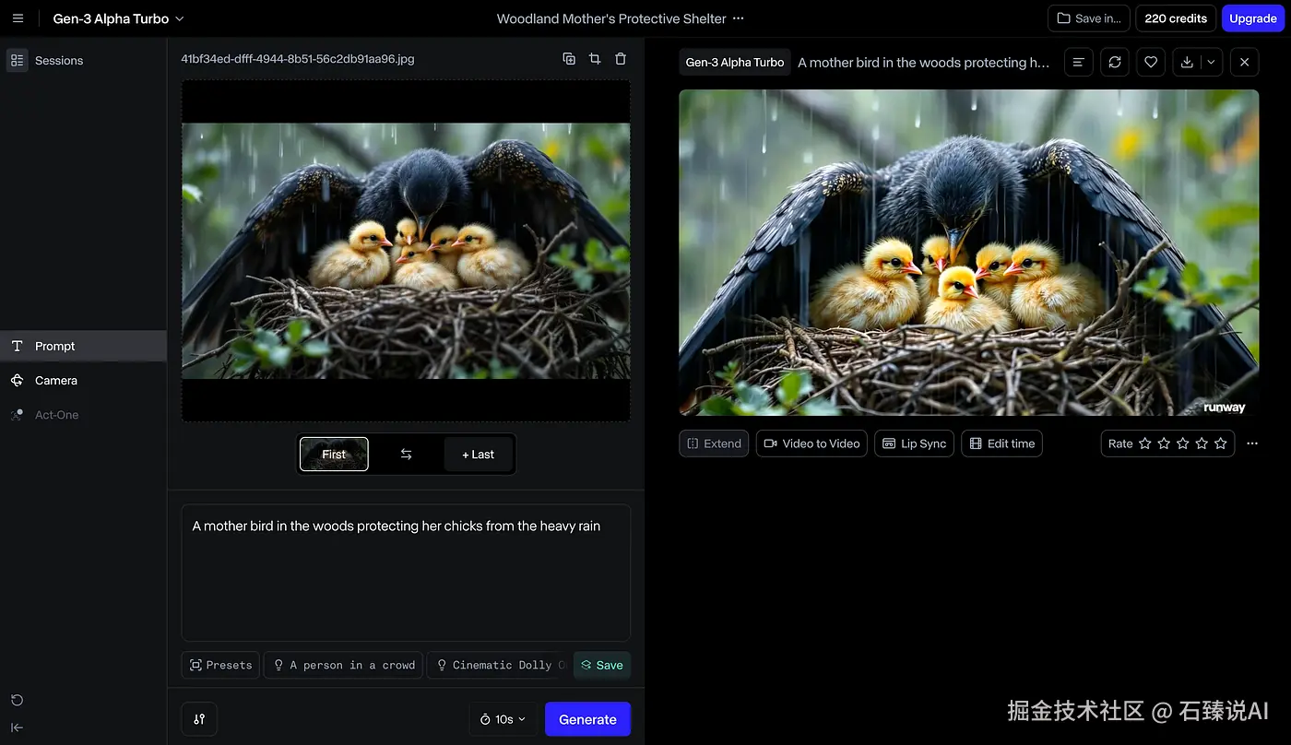The height and width of the screenshot is (745, 1291).
Task: Click the undo history icon in sidebar
Action: tap(17, 700)
